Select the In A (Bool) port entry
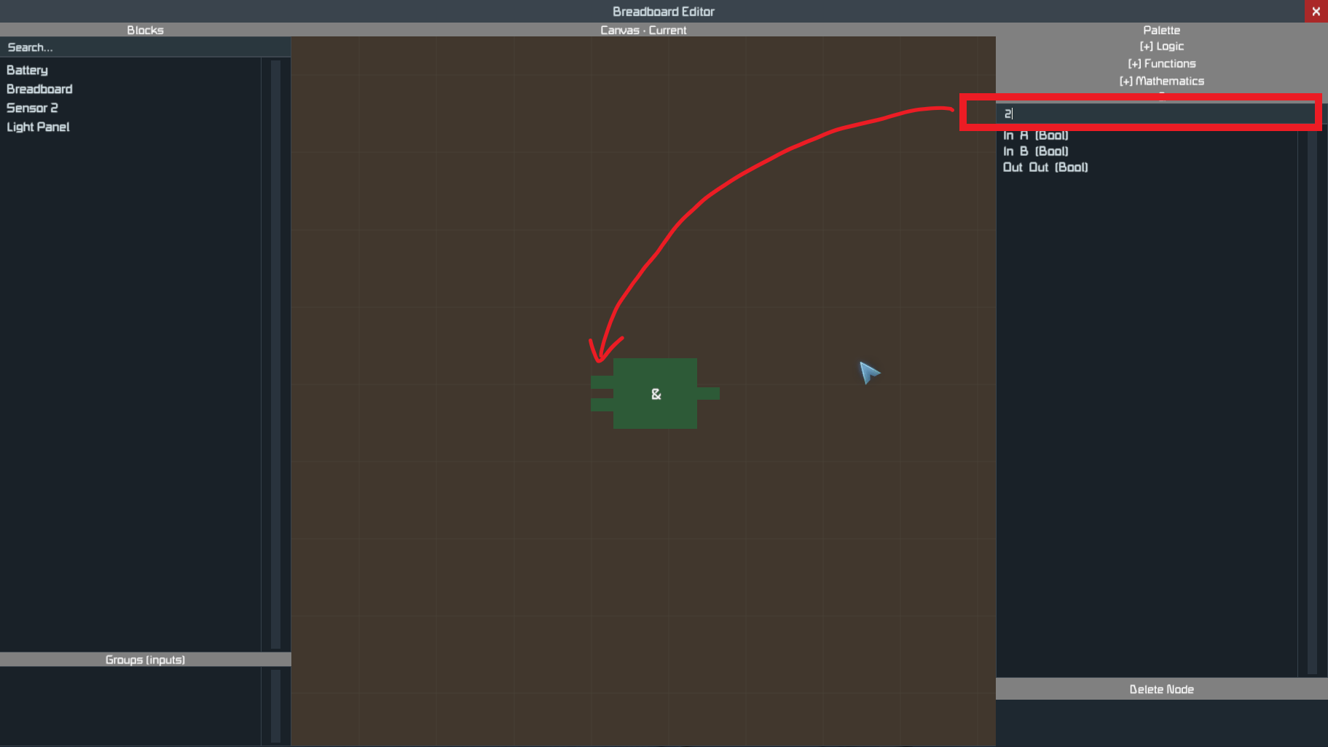This screenshot has width=1328, height=747. point(1035,135)
